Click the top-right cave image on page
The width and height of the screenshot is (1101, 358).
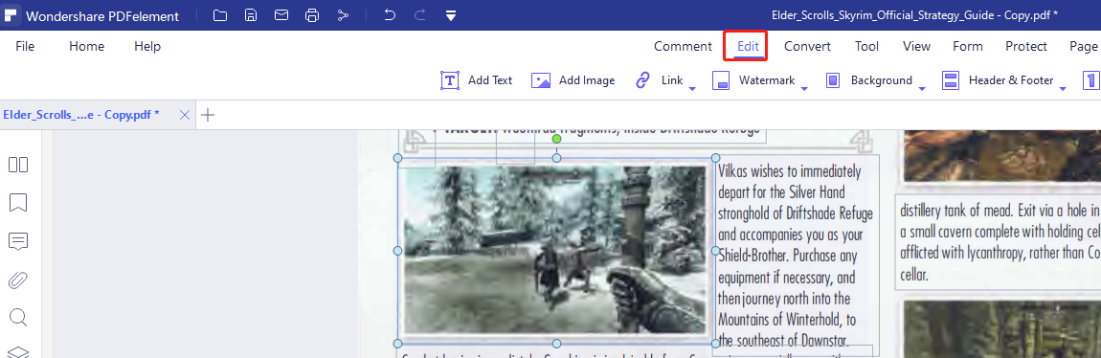[1002, 156]
